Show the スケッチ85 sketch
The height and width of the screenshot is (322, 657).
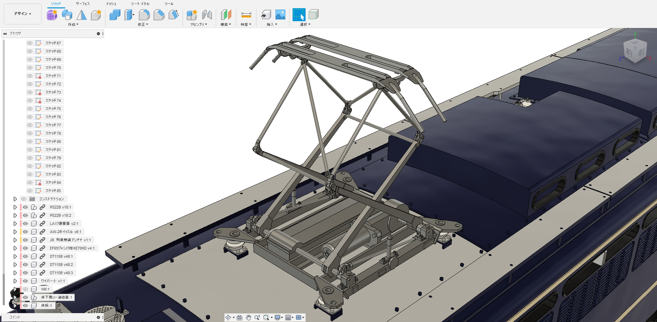(x=30, y=191)
